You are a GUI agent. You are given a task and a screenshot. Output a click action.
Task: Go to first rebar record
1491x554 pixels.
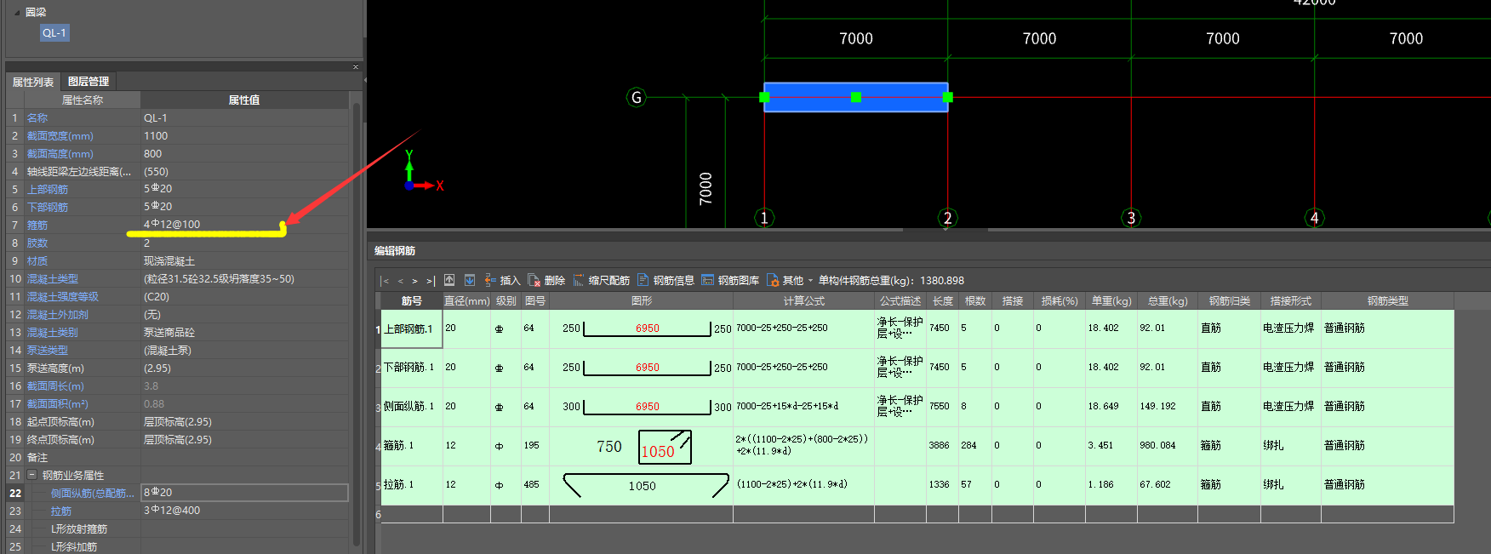[385, 281]
